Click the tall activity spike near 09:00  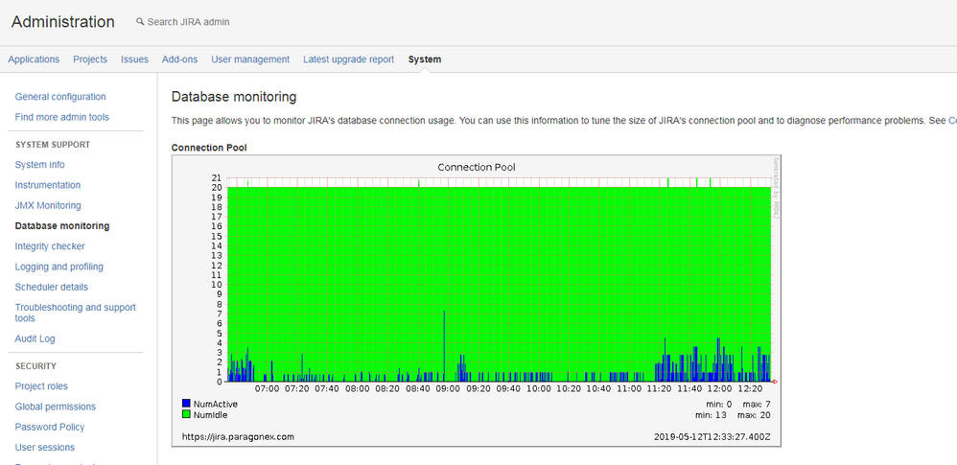click(x=444, y=345)
